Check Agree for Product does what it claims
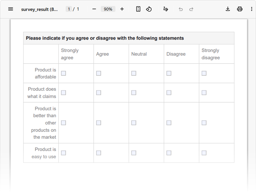Screen dimensions: 256x193 coord(98,93)
